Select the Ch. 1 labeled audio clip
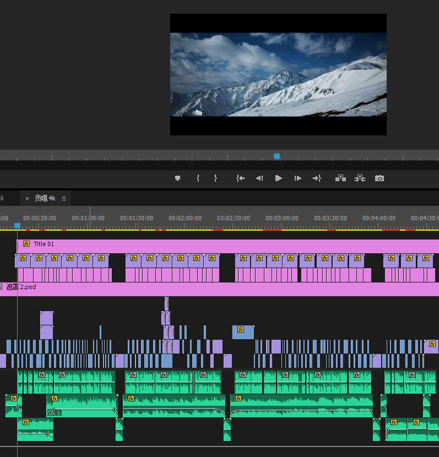The height and width of the screenshot is (457, 439). pos(82,406)
